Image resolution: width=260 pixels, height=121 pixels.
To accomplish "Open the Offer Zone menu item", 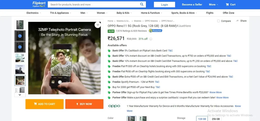I will click(228, 13).
